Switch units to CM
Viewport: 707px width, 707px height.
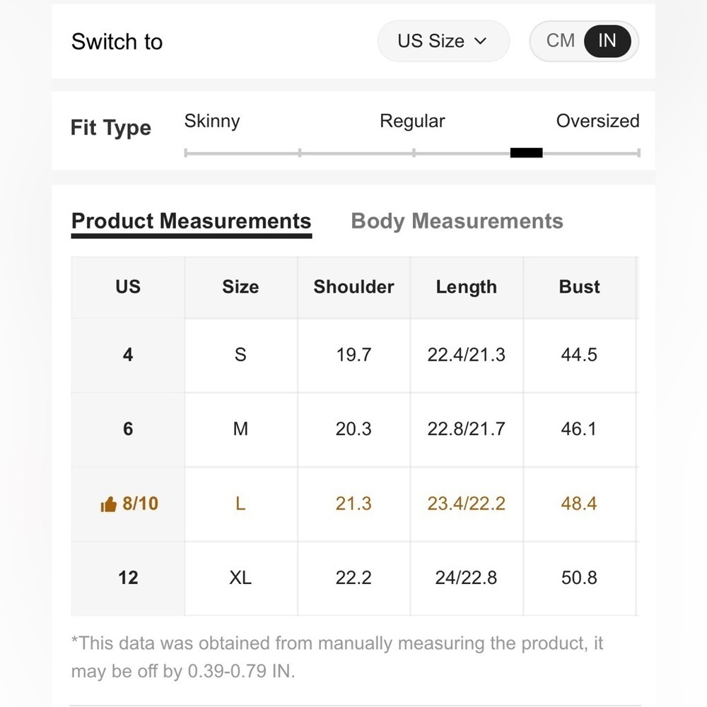coord(561,41)
